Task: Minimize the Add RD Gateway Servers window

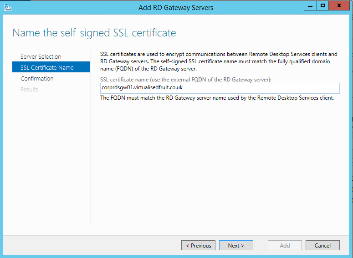Action: [310, 6]
